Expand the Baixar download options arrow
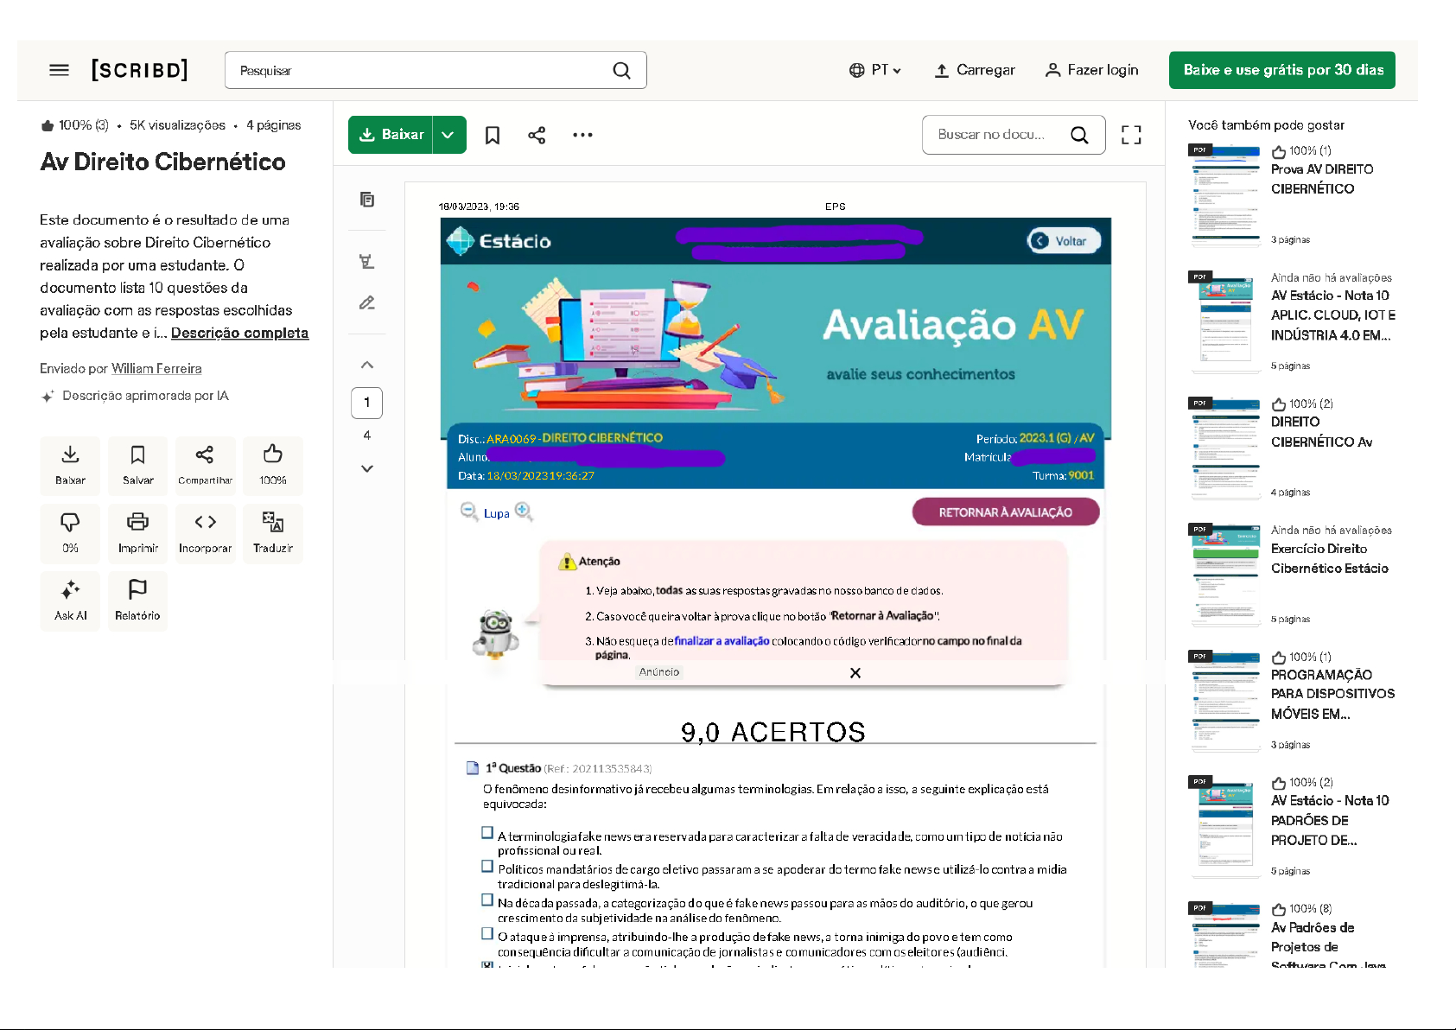This screenshot has height=1030, width=1456. [448, 135]
